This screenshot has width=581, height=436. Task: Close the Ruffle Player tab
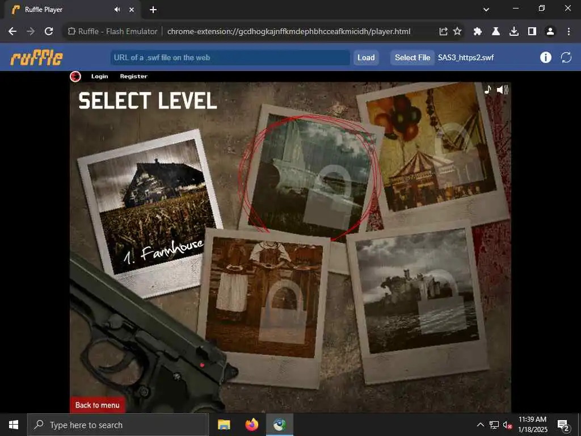point(132,10)
